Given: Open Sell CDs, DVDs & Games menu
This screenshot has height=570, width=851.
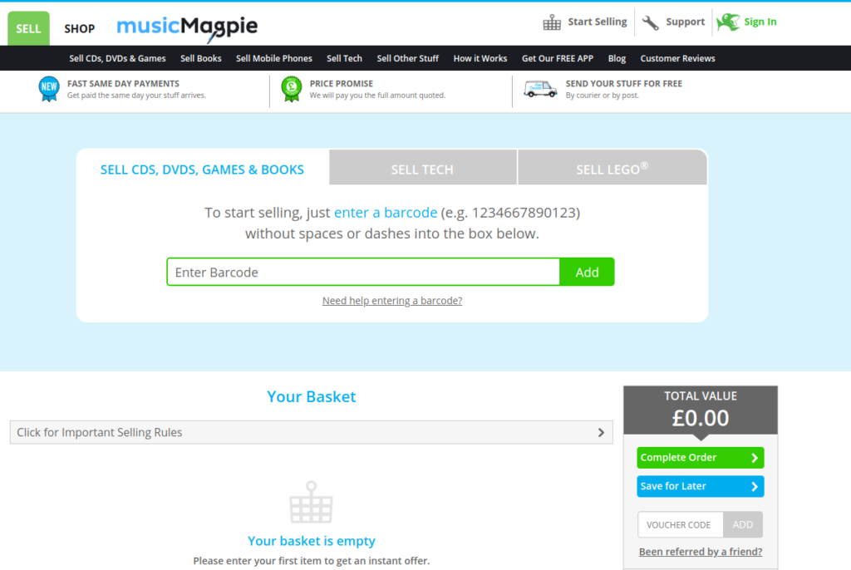Looking at the screenshot, I should pyautogui.click(x=117, y=59).
